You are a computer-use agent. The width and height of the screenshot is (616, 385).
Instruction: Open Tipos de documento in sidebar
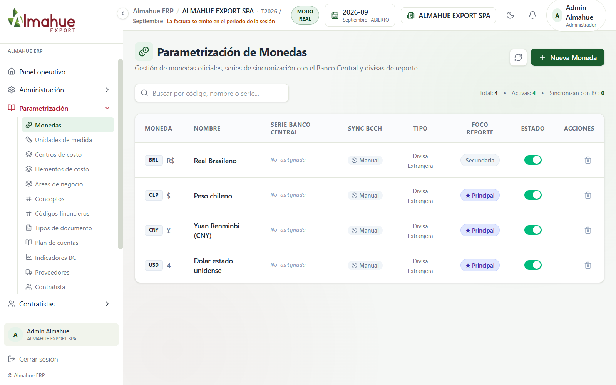coord(68,228)
